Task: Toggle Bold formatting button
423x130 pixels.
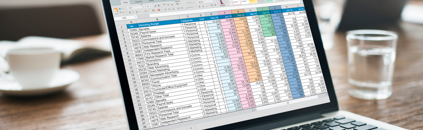Action: click(x=130, y=12)
